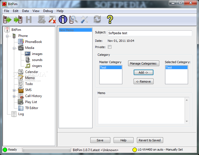
Task: Select the BitPim root tree icon
Action: click(x=7, y=30)
